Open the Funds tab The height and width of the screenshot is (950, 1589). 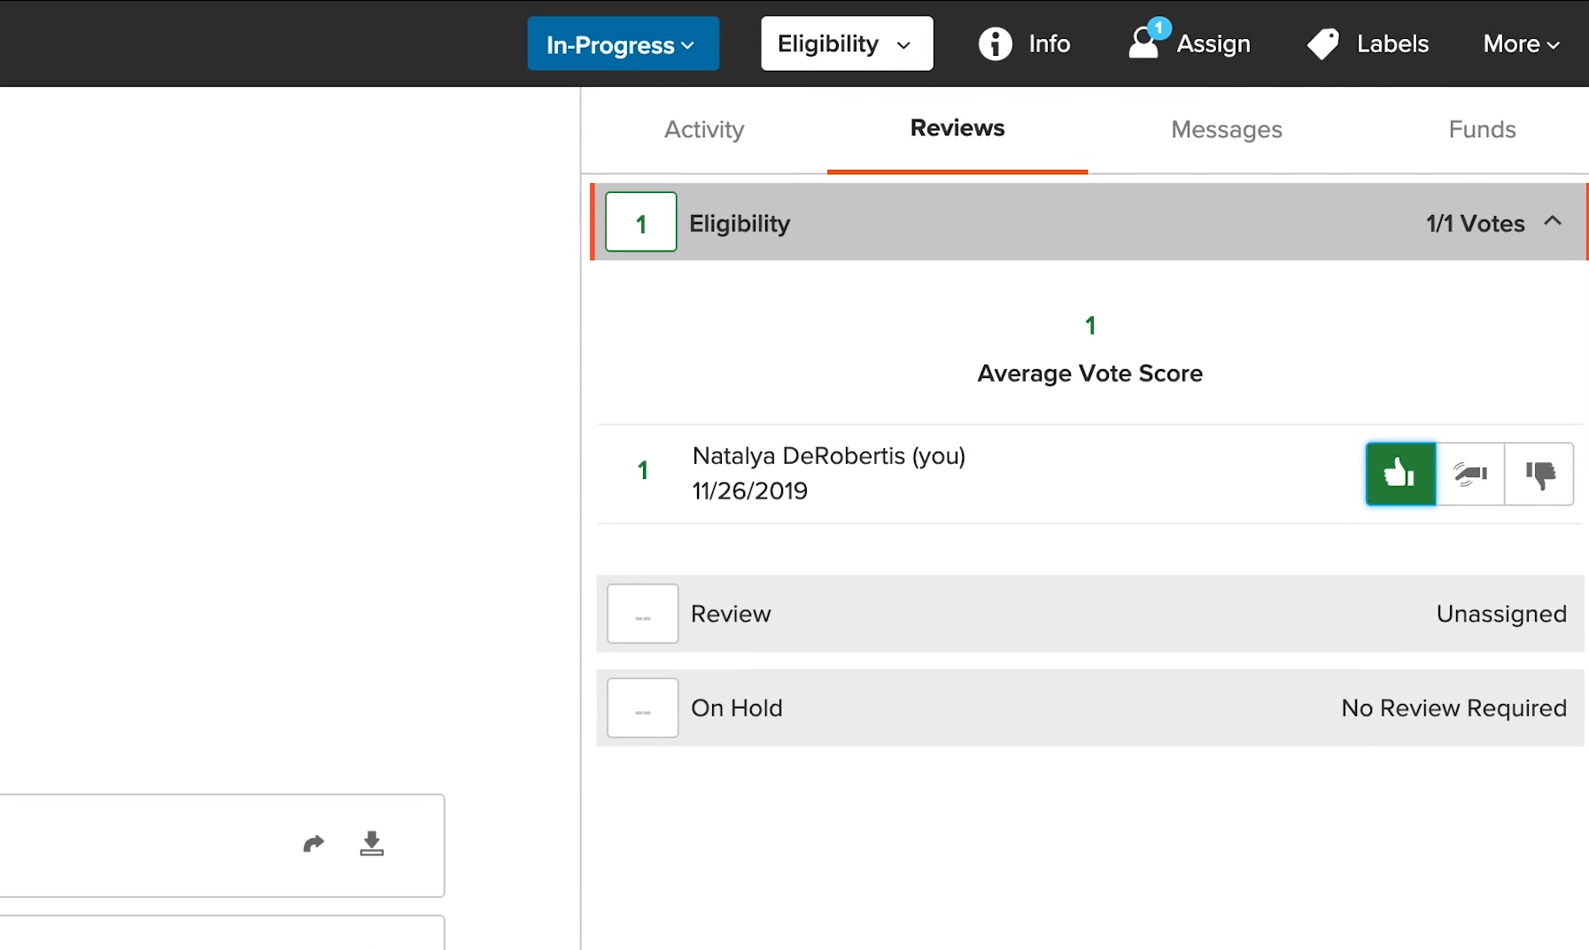(x=1481, y=129)
